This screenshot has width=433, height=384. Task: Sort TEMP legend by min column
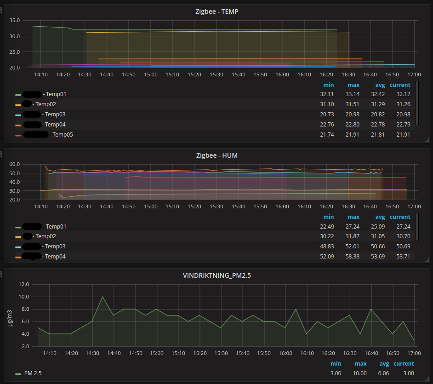pos(328,85)
